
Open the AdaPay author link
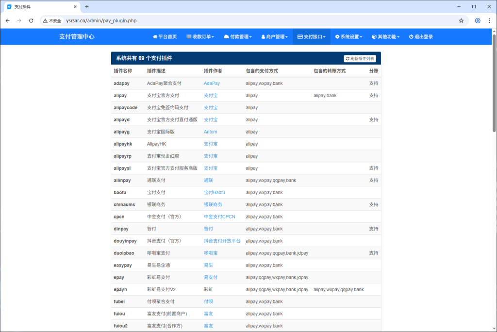pos(212,83)
